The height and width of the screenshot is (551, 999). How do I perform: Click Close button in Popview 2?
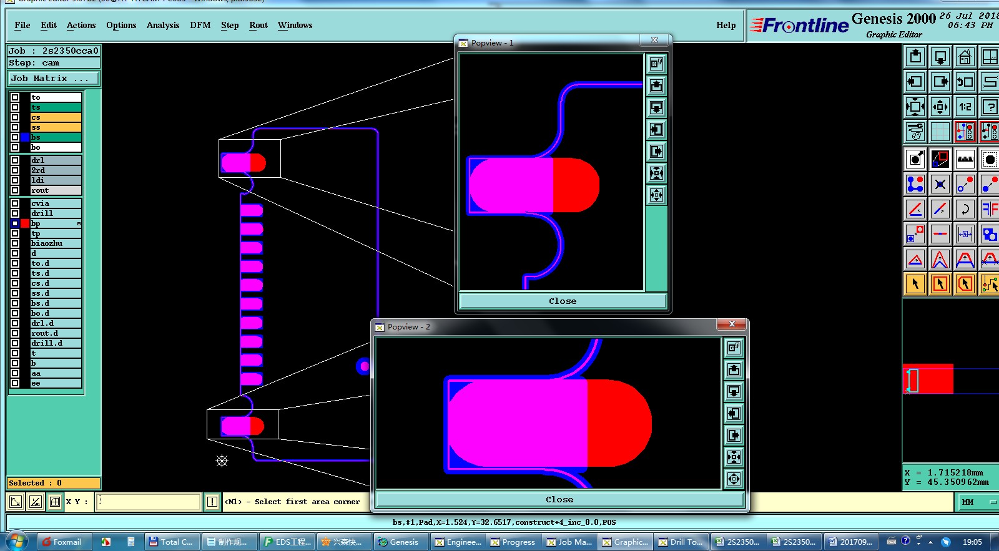559,499
